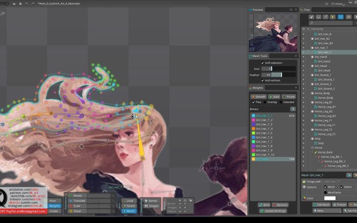Collapse the Horse_Leg_BB_1 bone node
This screenshot has width=357, height=223.
(316, 157)
